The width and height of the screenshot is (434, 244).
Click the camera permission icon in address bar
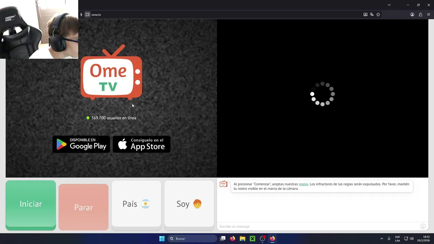[x=87, y=15]
